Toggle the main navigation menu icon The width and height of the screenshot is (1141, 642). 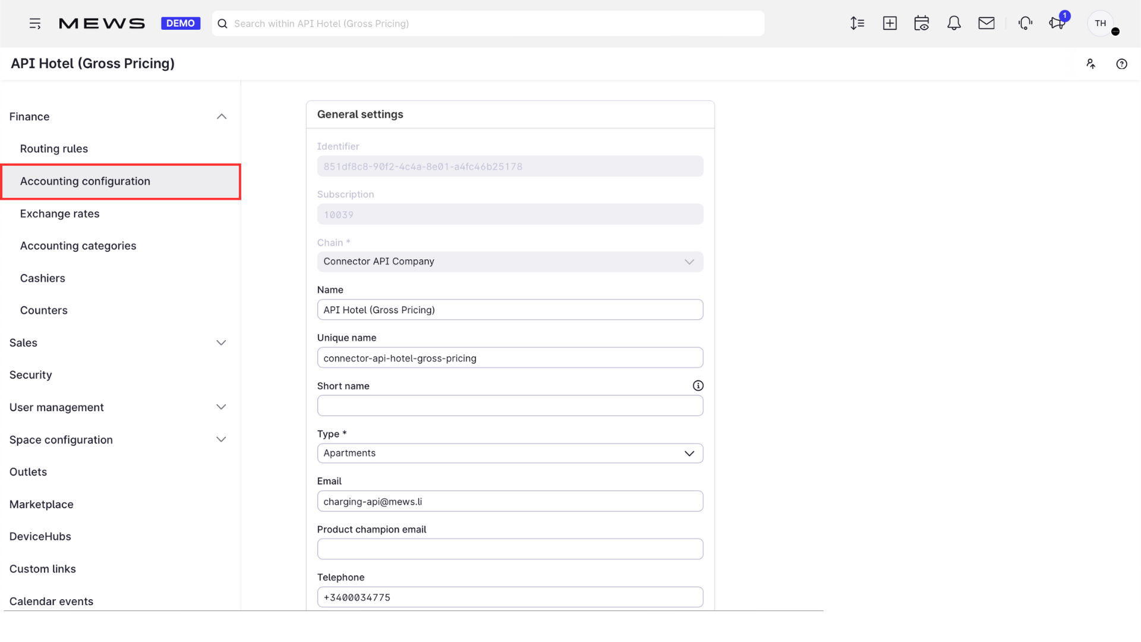[x=35, y=24]
